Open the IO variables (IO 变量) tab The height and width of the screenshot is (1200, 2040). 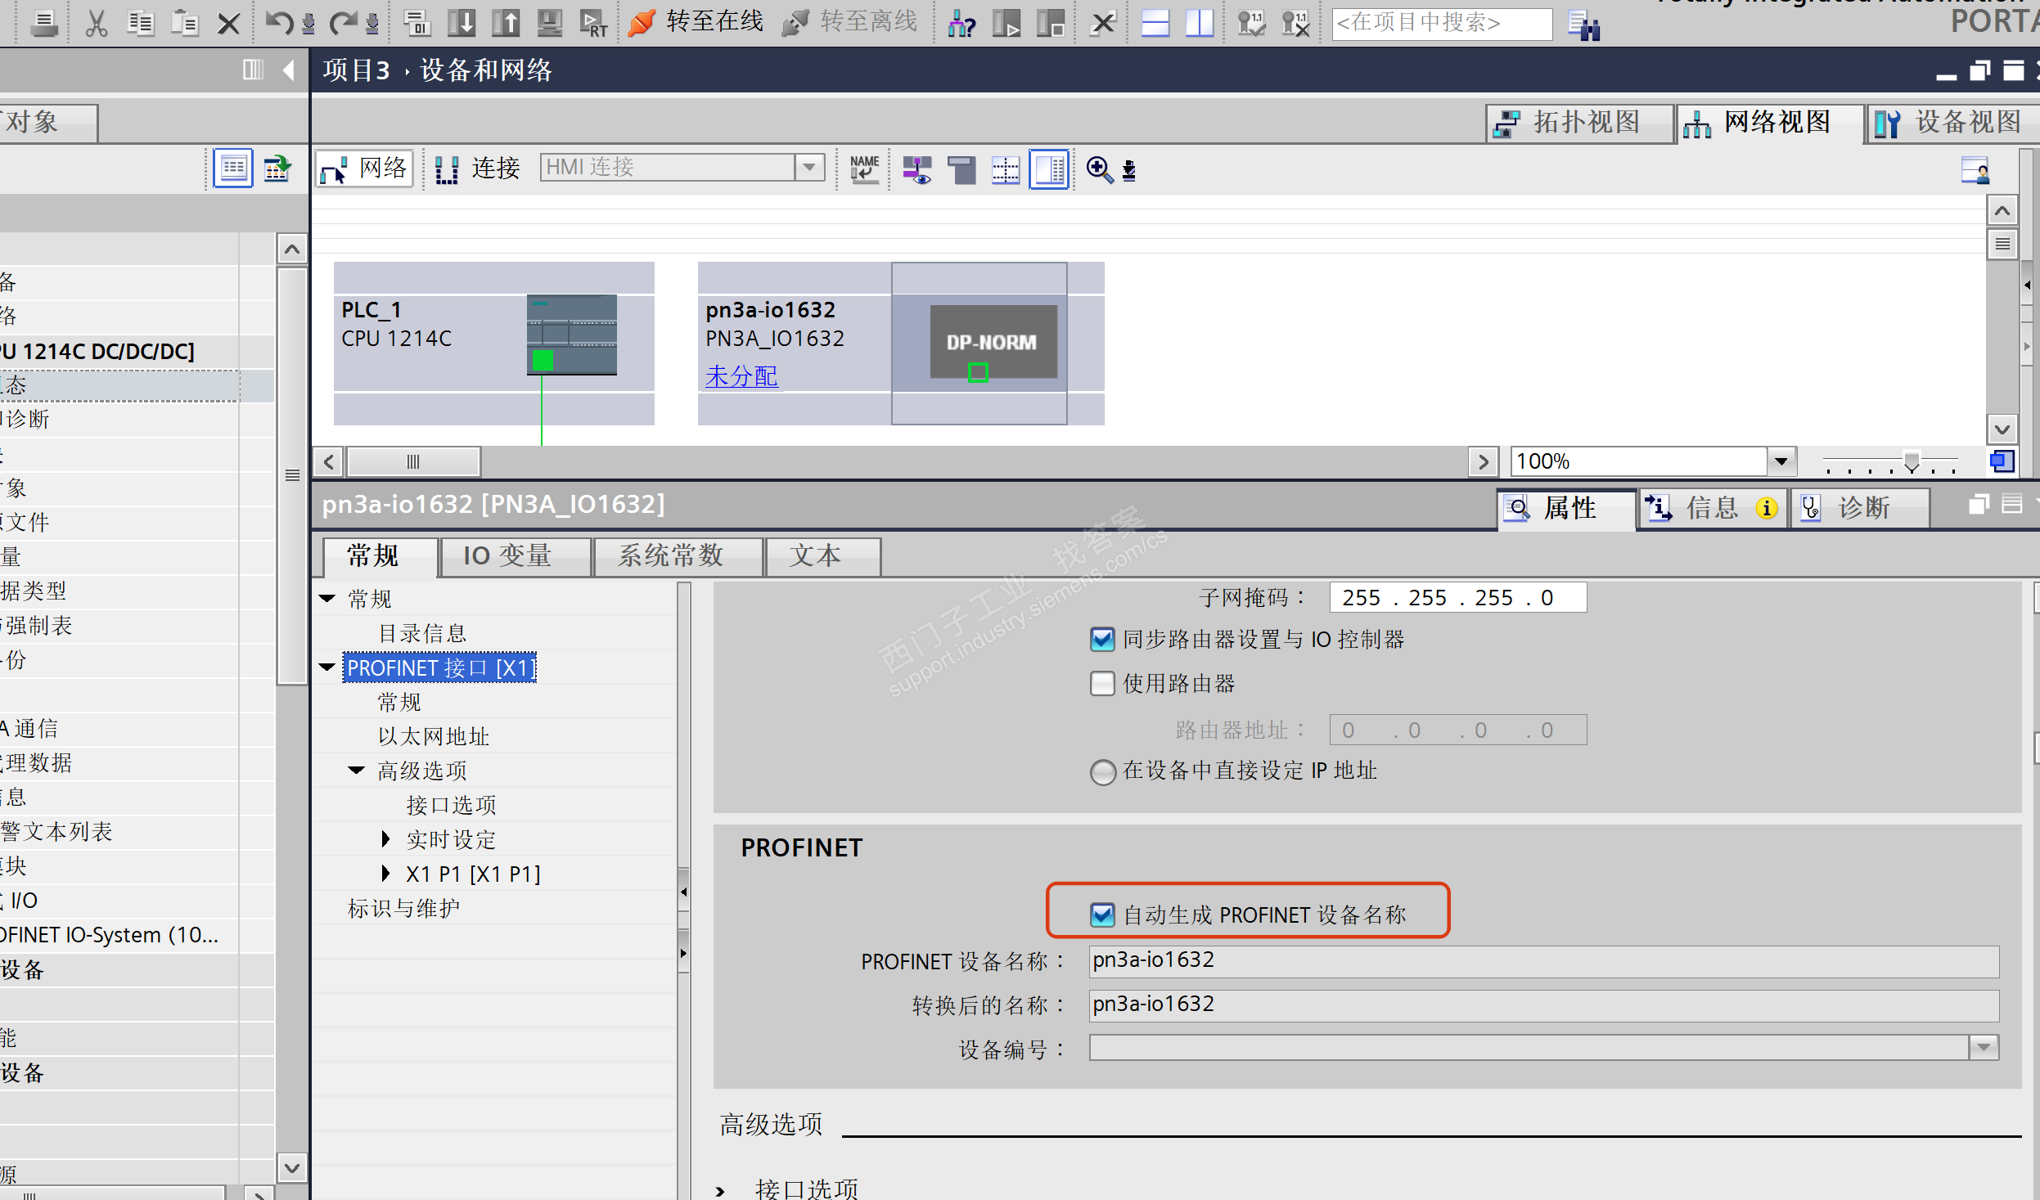507,556
